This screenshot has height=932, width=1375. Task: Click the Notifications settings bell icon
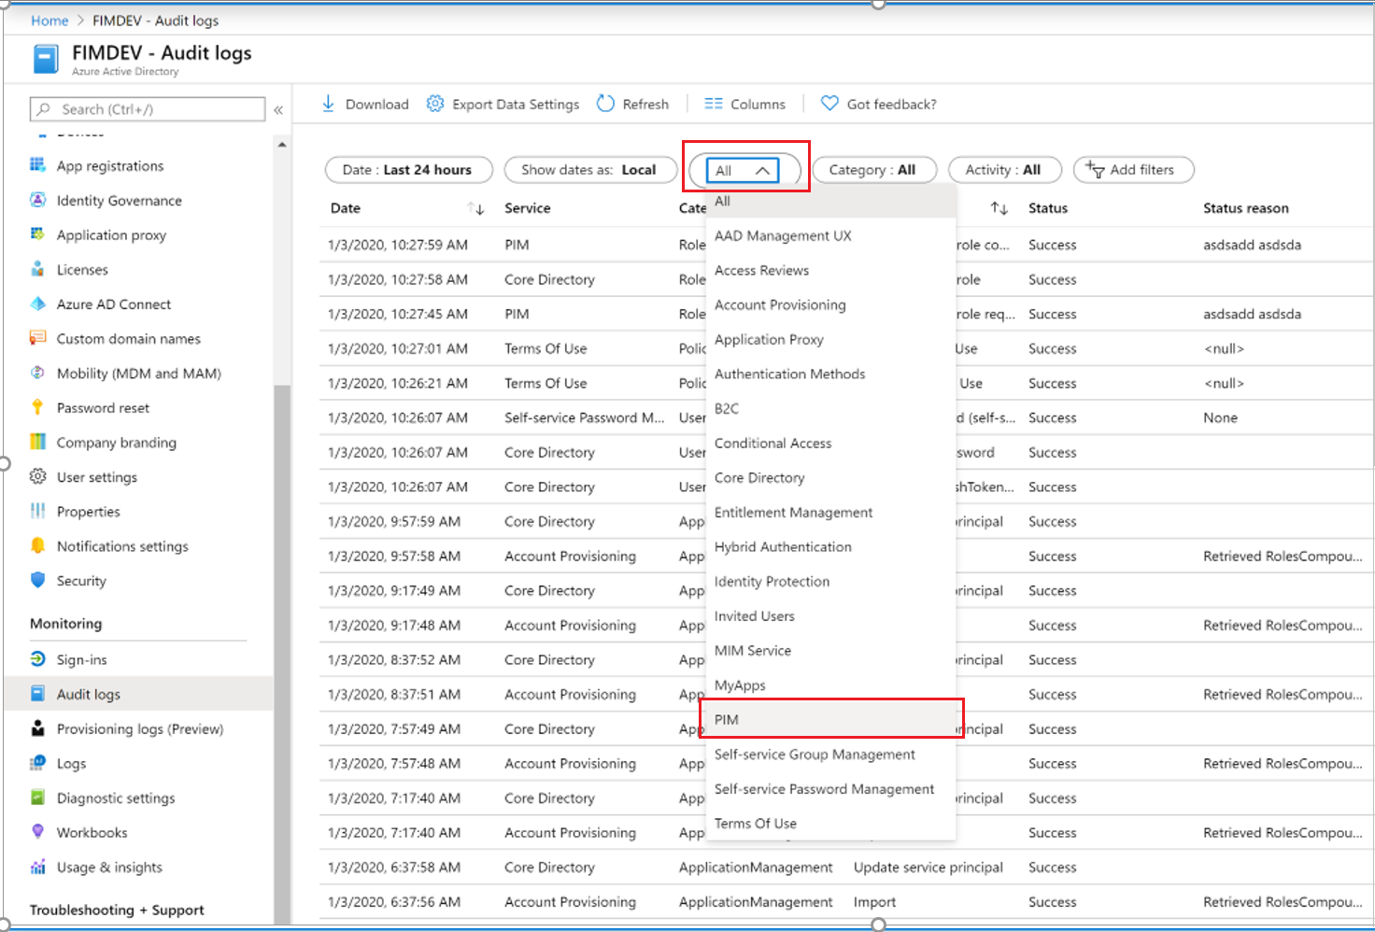point(37,545)
